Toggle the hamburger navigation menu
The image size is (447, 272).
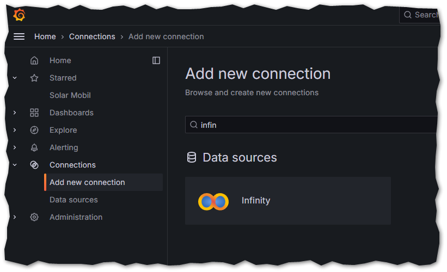19,36
